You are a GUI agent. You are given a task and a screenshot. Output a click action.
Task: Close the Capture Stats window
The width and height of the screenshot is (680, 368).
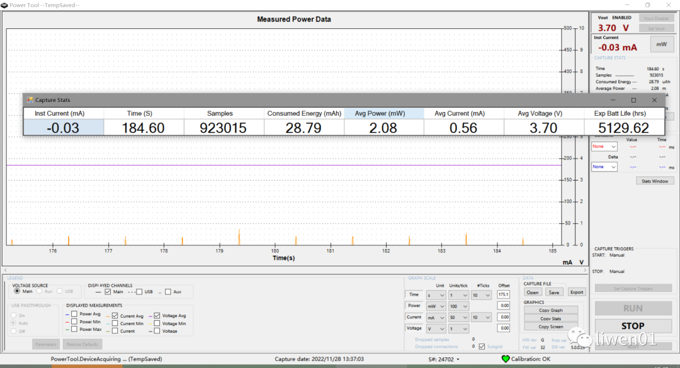click(654, 100)
